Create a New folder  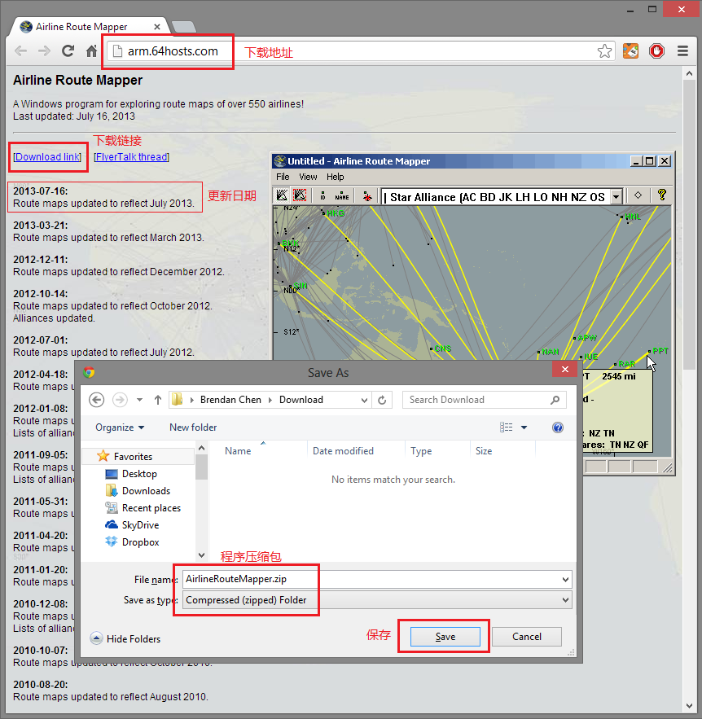tap(193, 427)
